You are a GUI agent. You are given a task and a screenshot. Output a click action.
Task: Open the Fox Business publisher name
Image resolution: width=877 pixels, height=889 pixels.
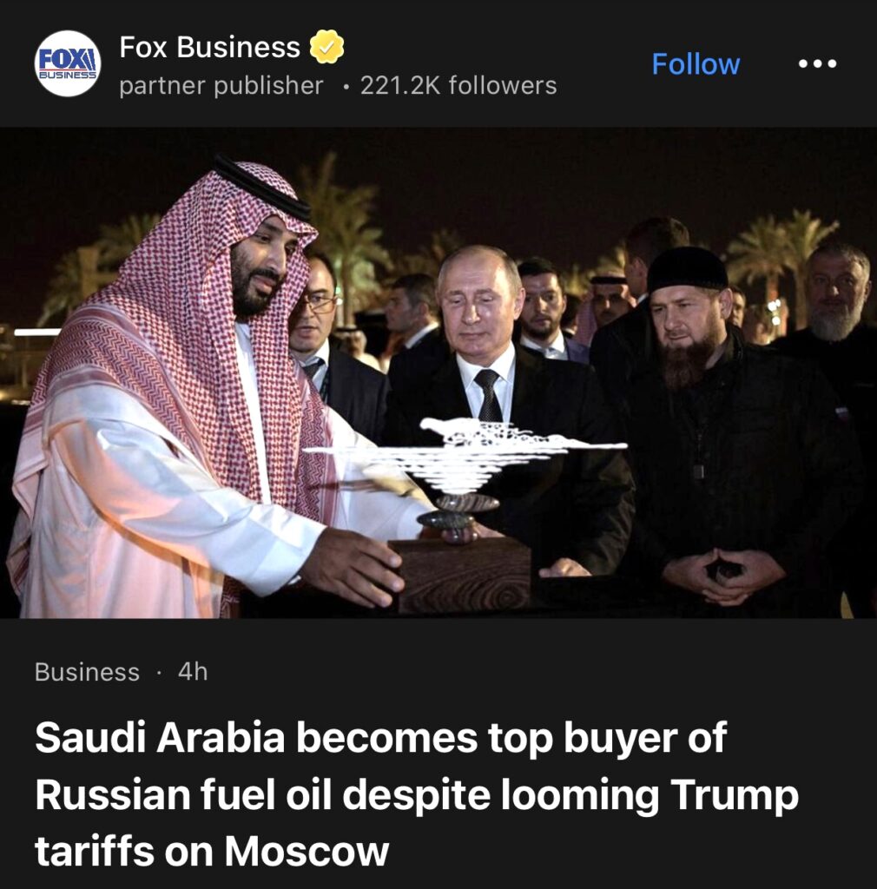[x=210, y=47]
